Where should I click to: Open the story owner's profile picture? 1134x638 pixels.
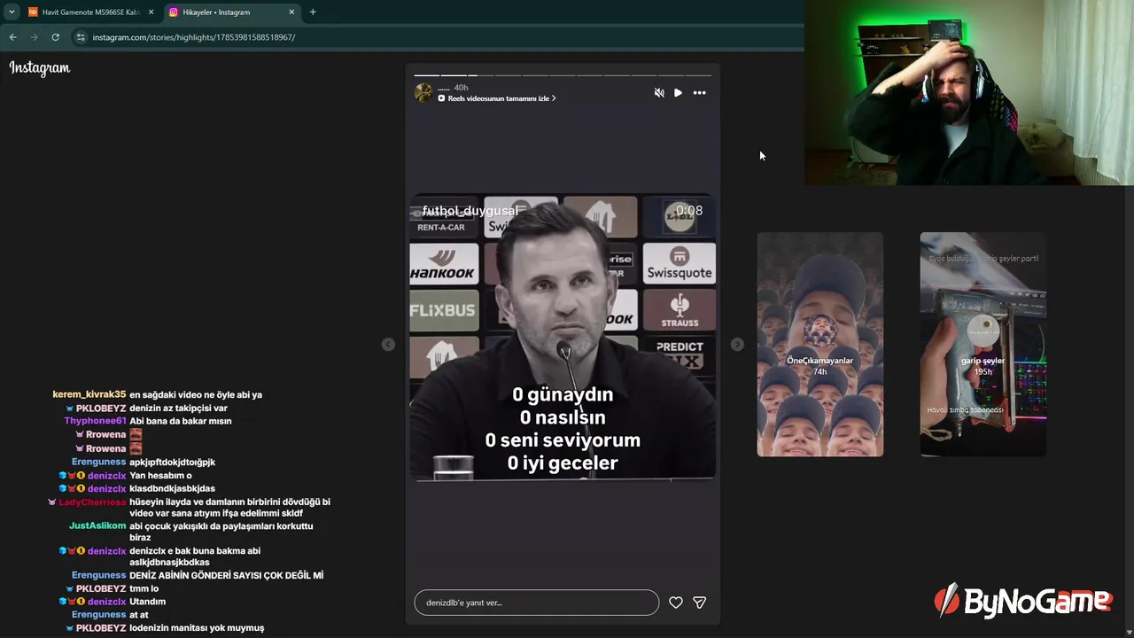point(423,93)
